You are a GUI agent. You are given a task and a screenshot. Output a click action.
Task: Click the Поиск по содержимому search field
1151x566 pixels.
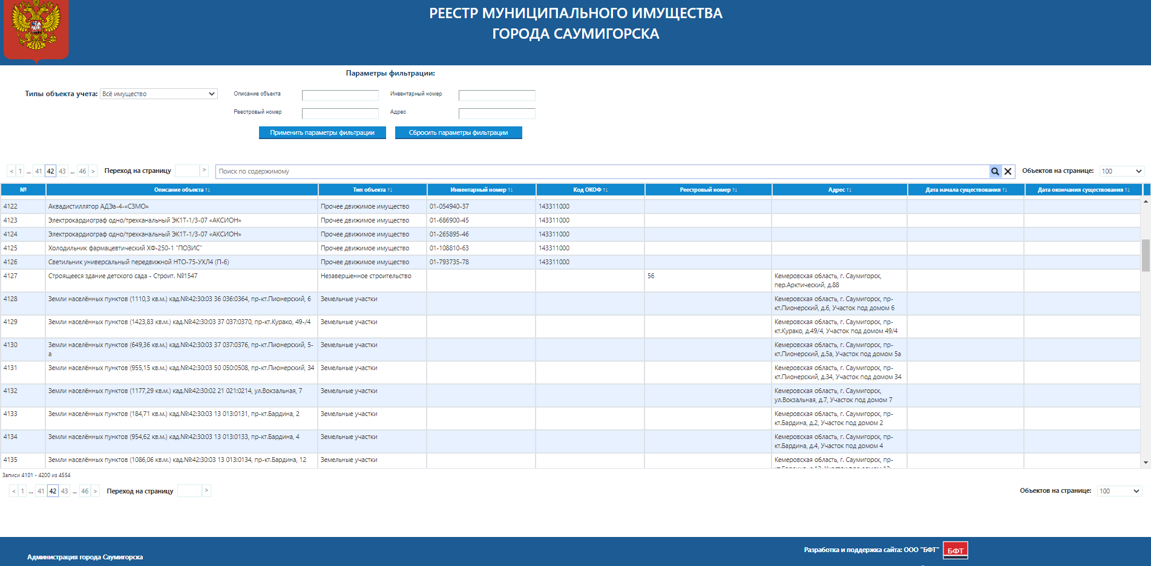(x=602, y=172)
